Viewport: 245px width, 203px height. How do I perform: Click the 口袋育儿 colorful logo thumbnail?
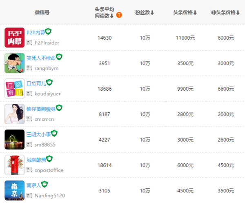point(15,89)
